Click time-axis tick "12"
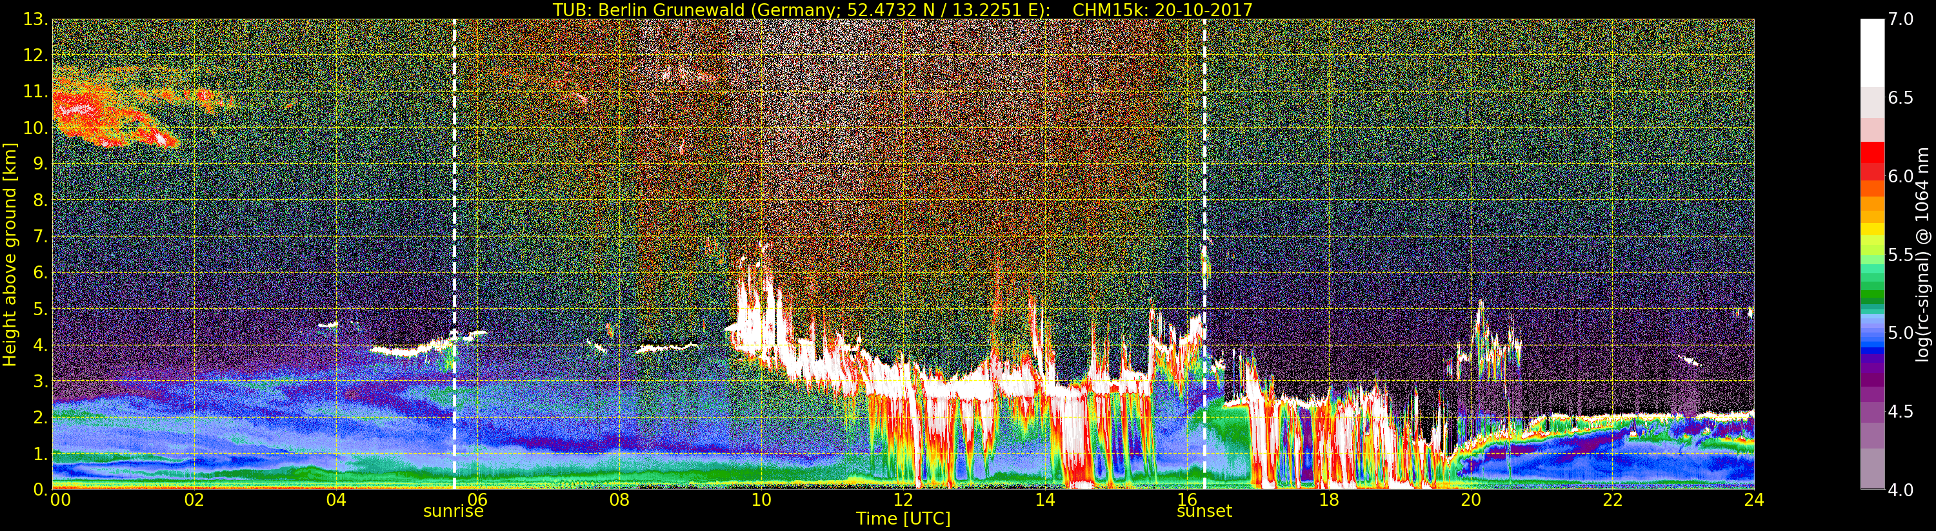 coord(903,499)
